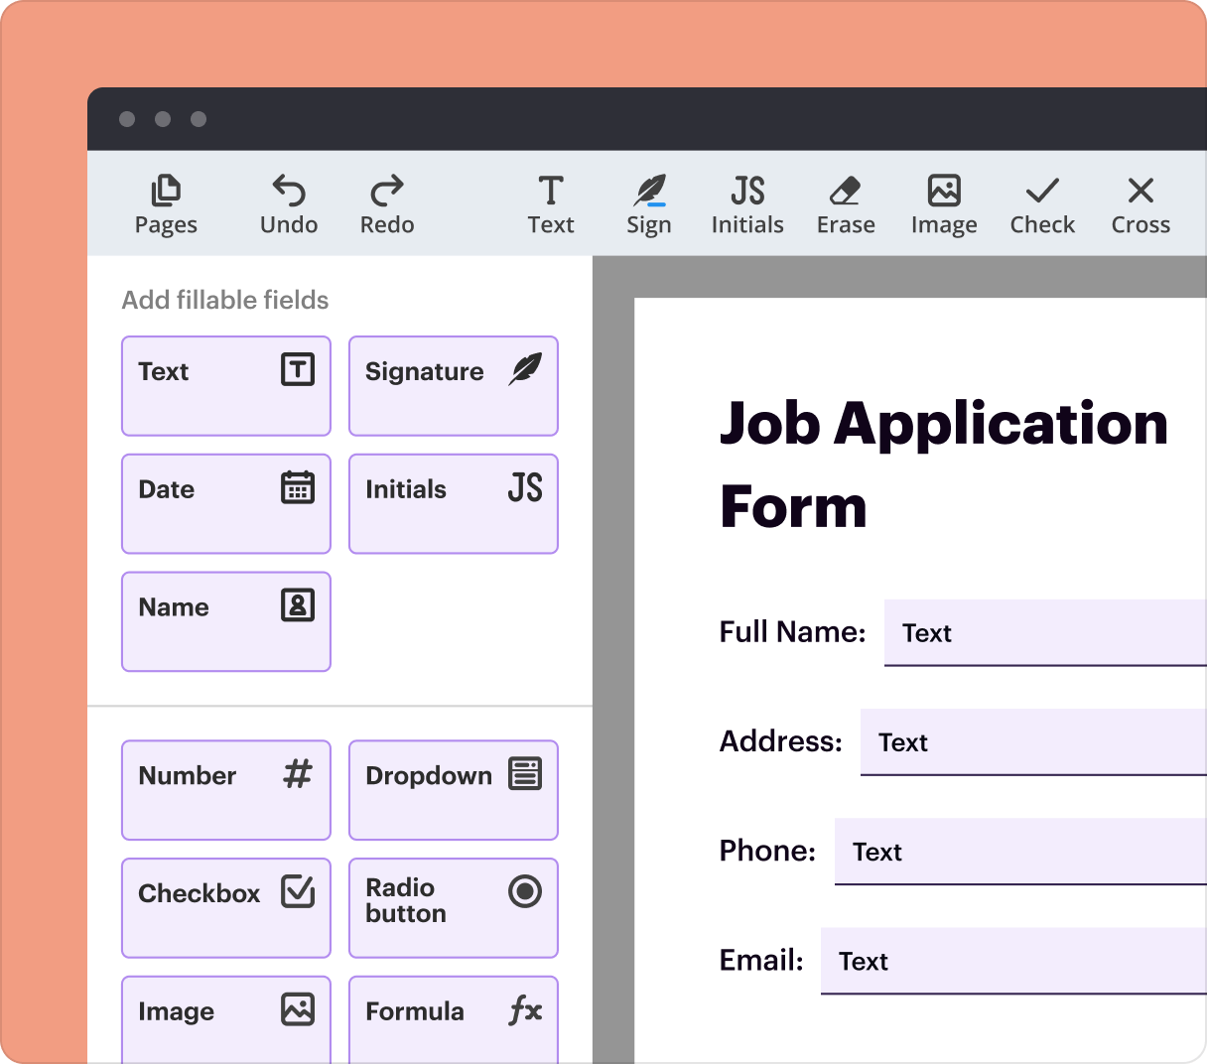The height and width of the screenshot is (1064, 1207).
Task: Add a Formula fillable field
Action: click(453, 1019)
